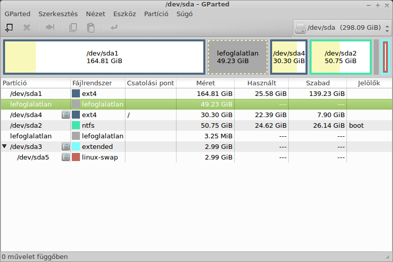This screenshot has height=262, width=393.
Task: Click the Méret column header
Action: pyautogui.click(x=205, y=83)
